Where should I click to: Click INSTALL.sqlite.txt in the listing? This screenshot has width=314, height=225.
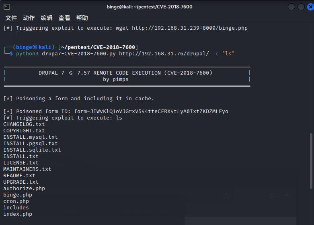point(32,150)
